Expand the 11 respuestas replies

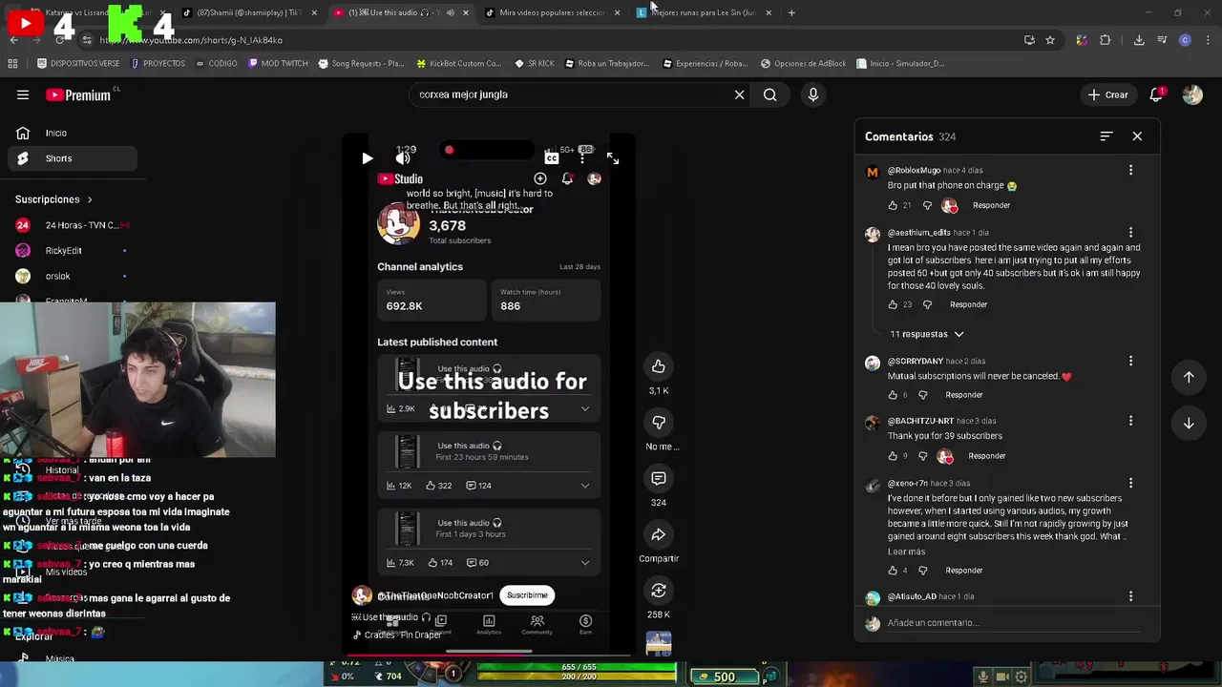pyautogui.click(x=927, y=334)
